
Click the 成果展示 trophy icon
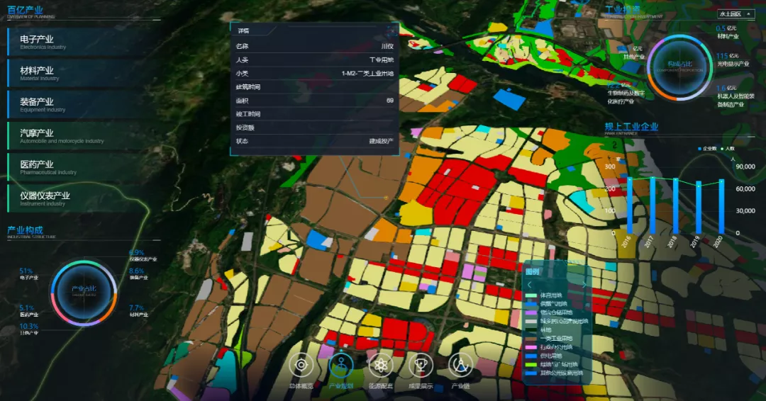421,366
